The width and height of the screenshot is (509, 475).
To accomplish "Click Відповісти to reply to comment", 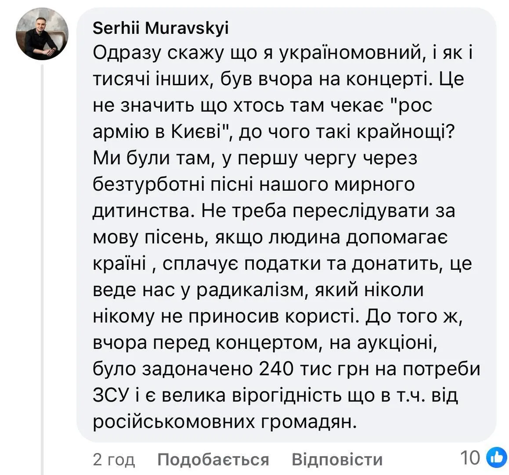I will pos(337,460).
